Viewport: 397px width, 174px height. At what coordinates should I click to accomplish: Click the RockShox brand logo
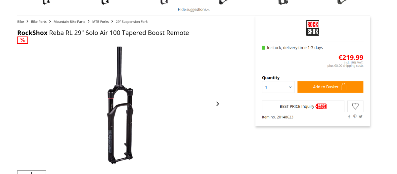(x=313, y=28)
